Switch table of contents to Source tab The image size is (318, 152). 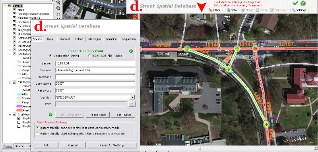(19, 146)
